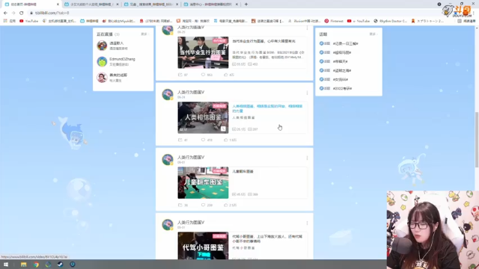This screenshot has height=269, width=479.
Task: Open topic #2022考研#
Action: [342, 88]
